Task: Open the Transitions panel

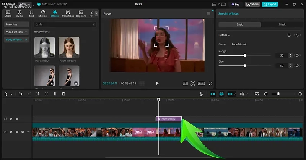Action: click(68, 14)
